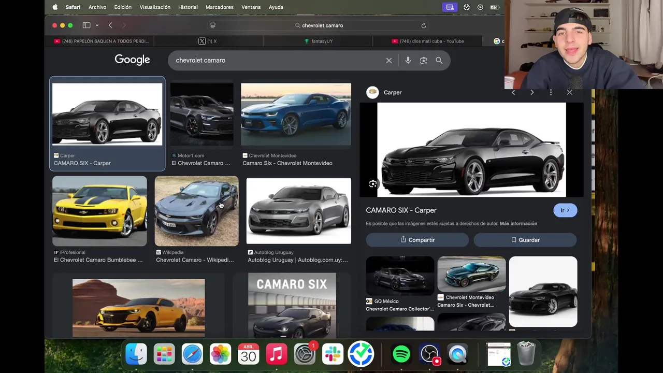Go to Google homepage via logo
Viewport: 663px width, 373px height.
point(133,60)
